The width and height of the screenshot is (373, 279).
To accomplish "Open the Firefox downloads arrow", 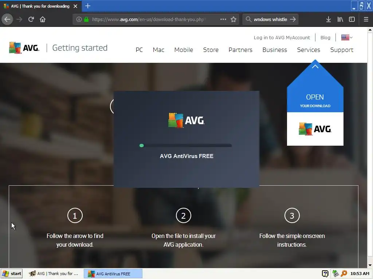I will click(x=329, y=20).
